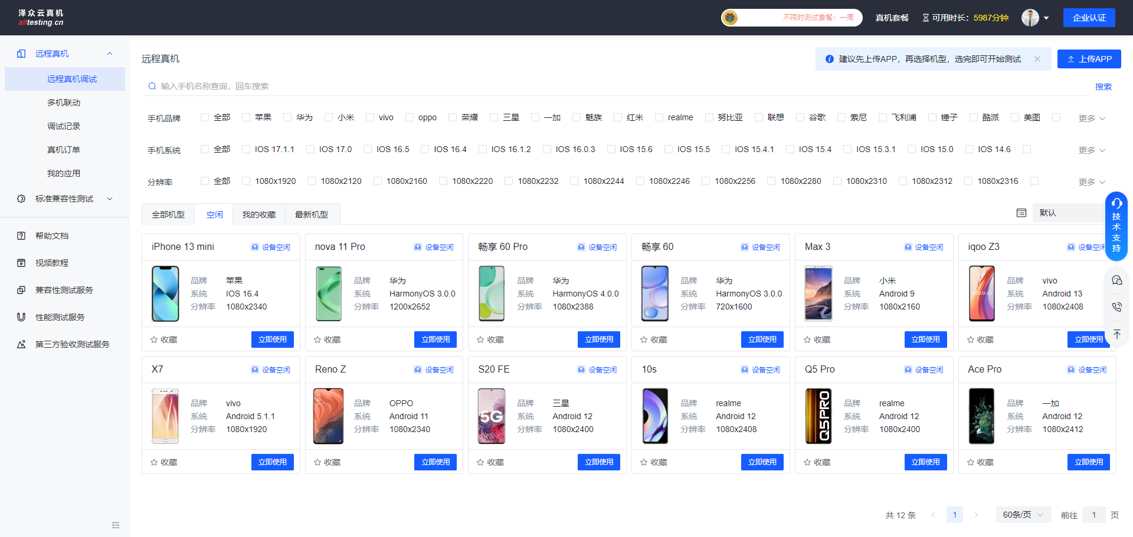The width and height of the screenshot is (1133, 537).
Task: Open the 帮助文档 help icon
Action: (21, 236)
